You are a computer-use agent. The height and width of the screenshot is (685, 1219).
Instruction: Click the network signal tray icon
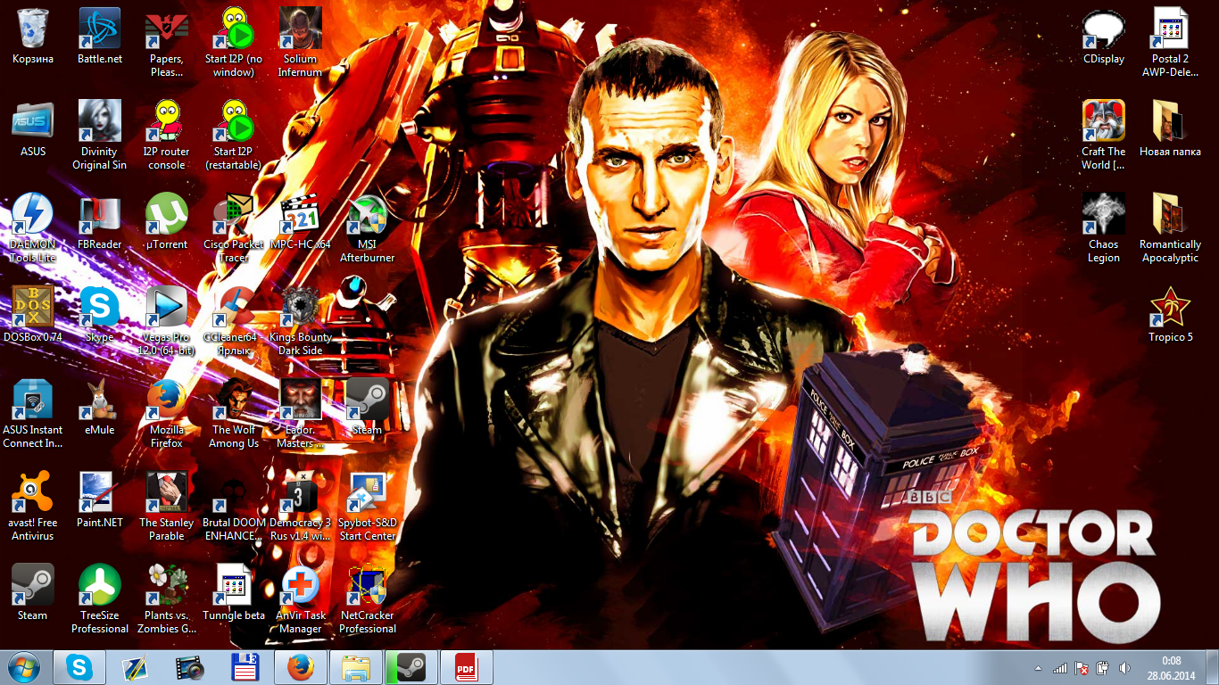coord(1060,668)
